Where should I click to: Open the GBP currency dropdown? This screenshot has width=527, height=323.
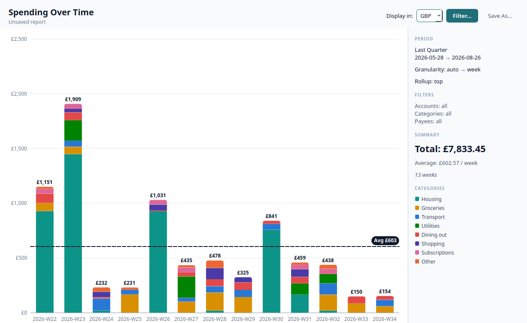(430, 16)
